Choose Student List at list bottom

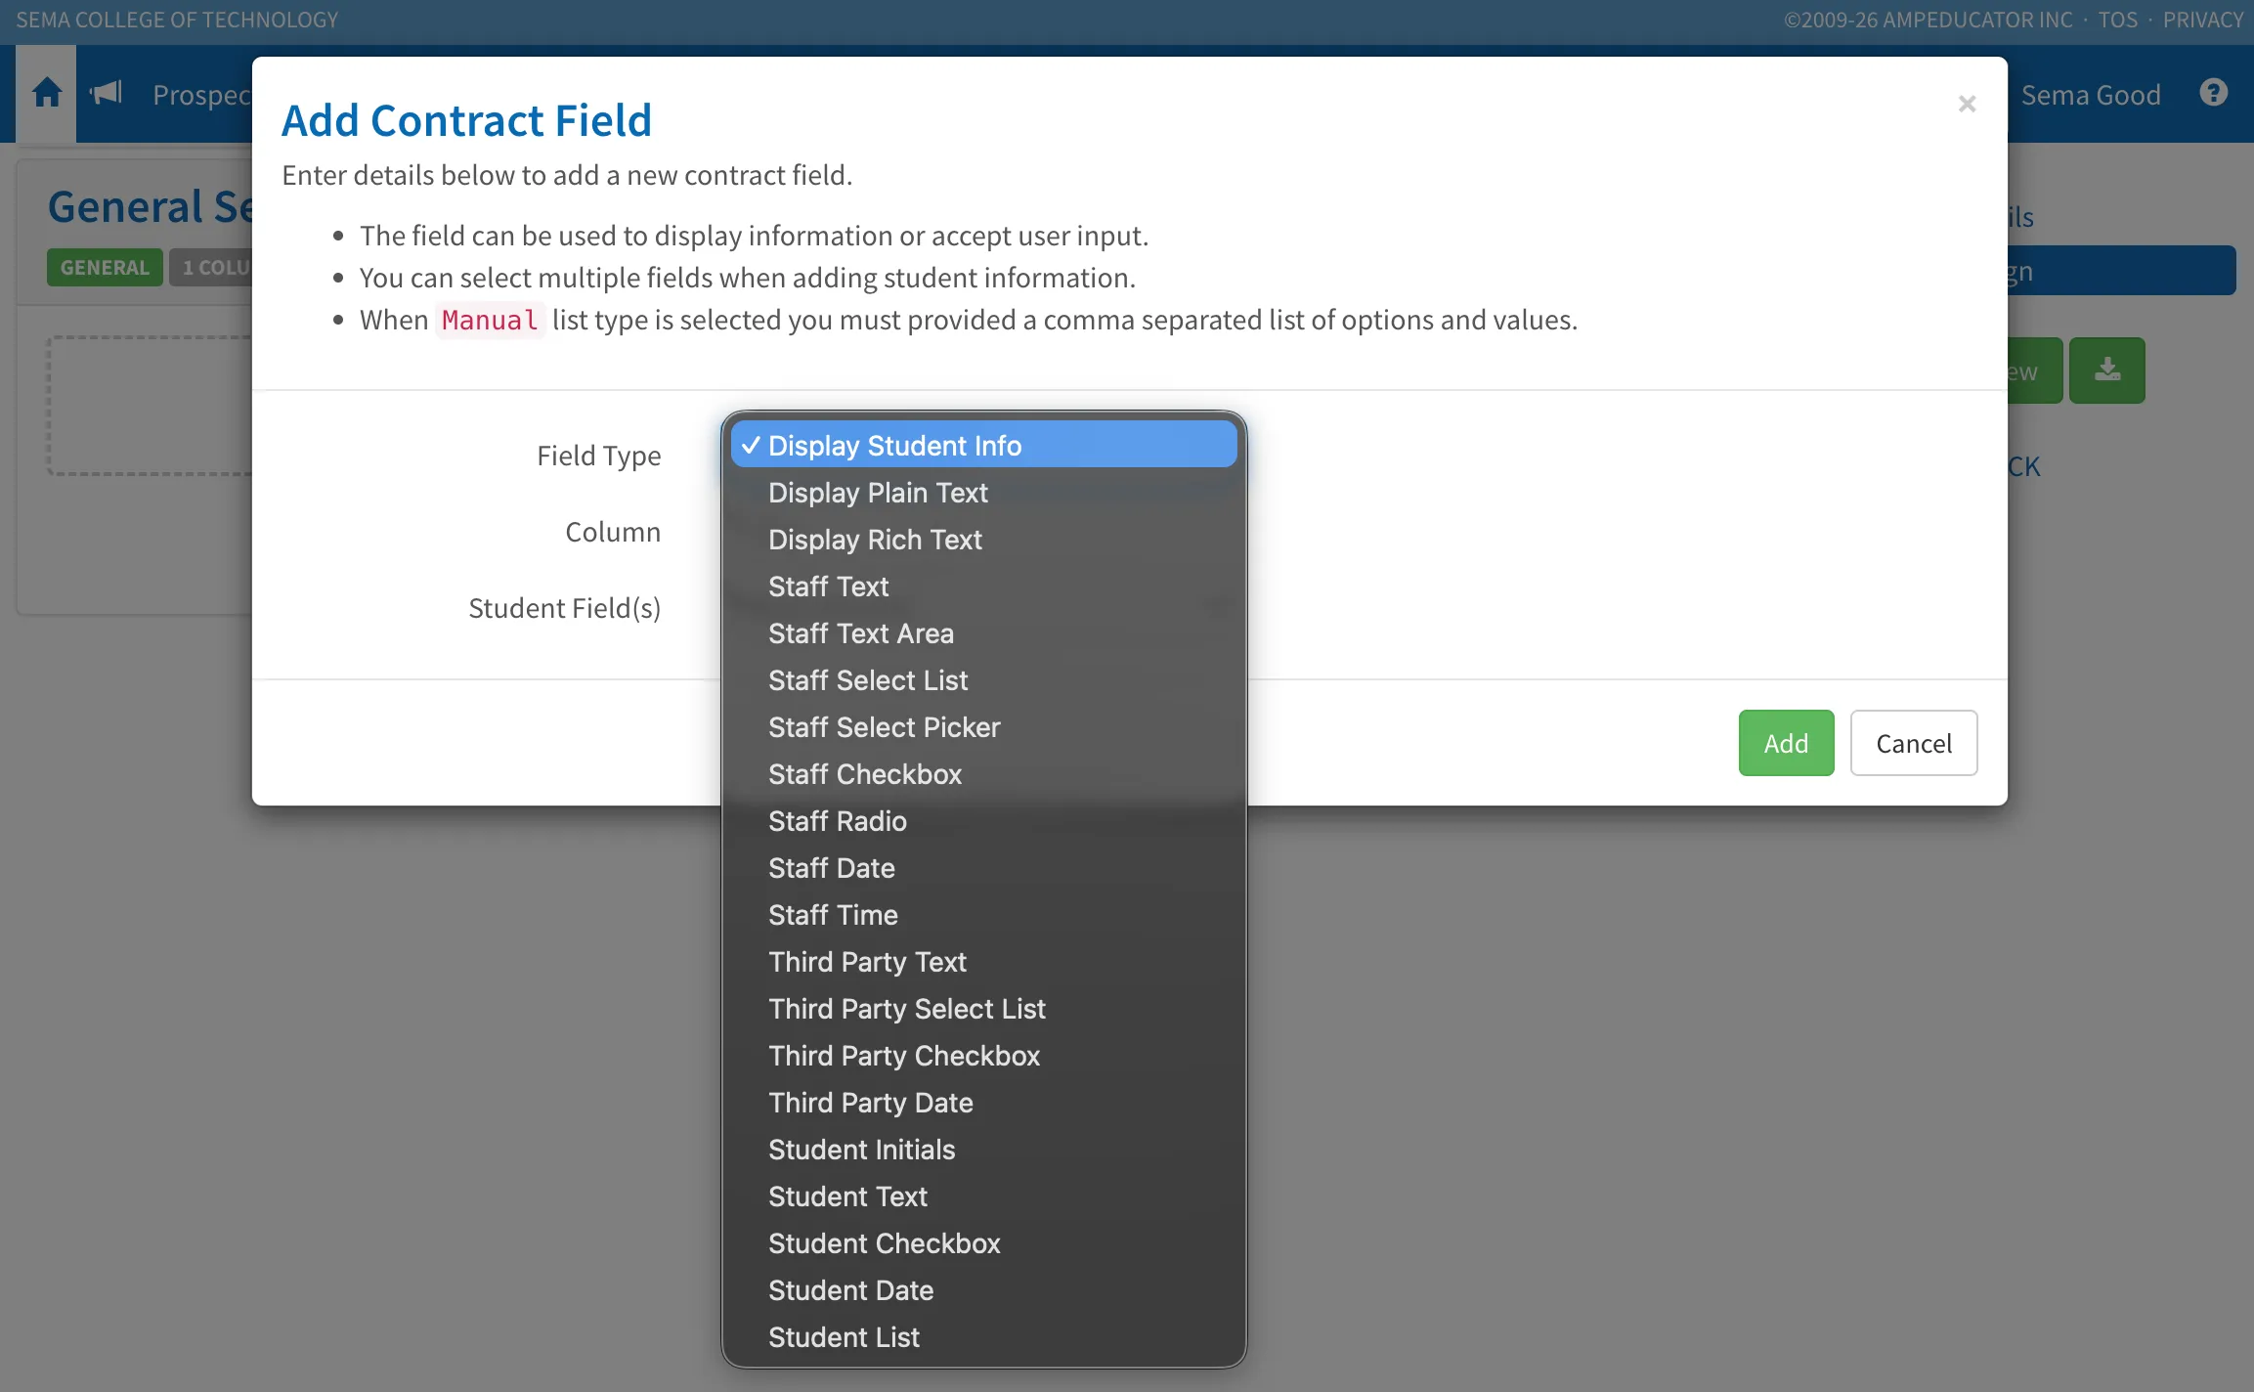click(x=983, y=1337)
